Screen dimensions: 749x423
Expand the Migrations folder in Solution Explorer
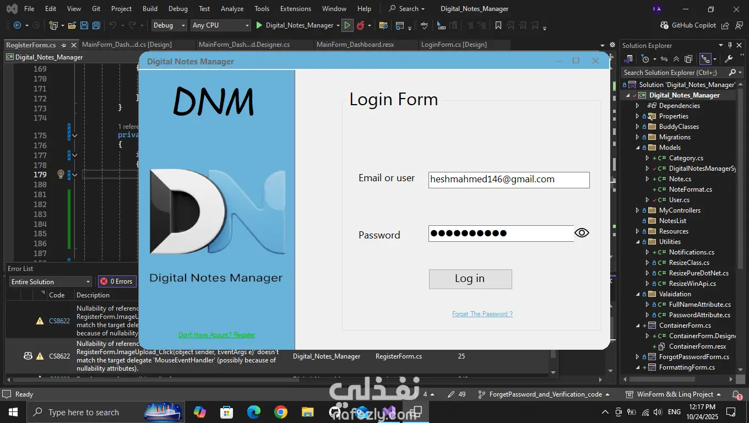click(638, 137)
